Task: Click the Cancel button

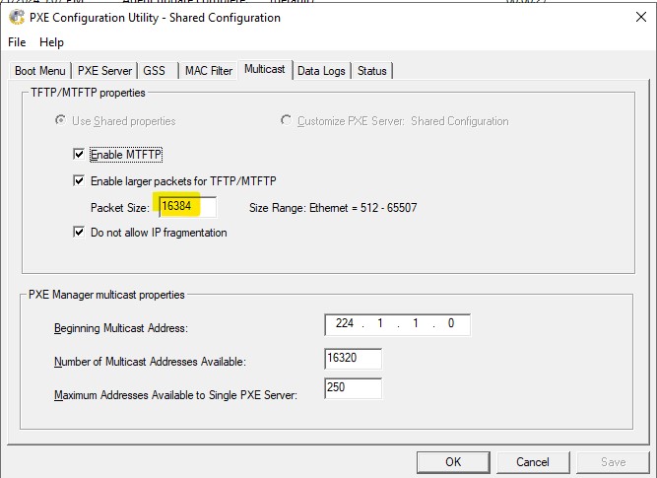Action: click(x=533, y=462)
